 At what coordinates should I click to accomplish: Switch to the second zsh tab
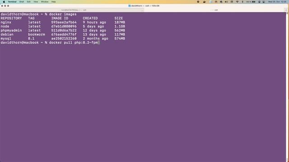(214, 10)
